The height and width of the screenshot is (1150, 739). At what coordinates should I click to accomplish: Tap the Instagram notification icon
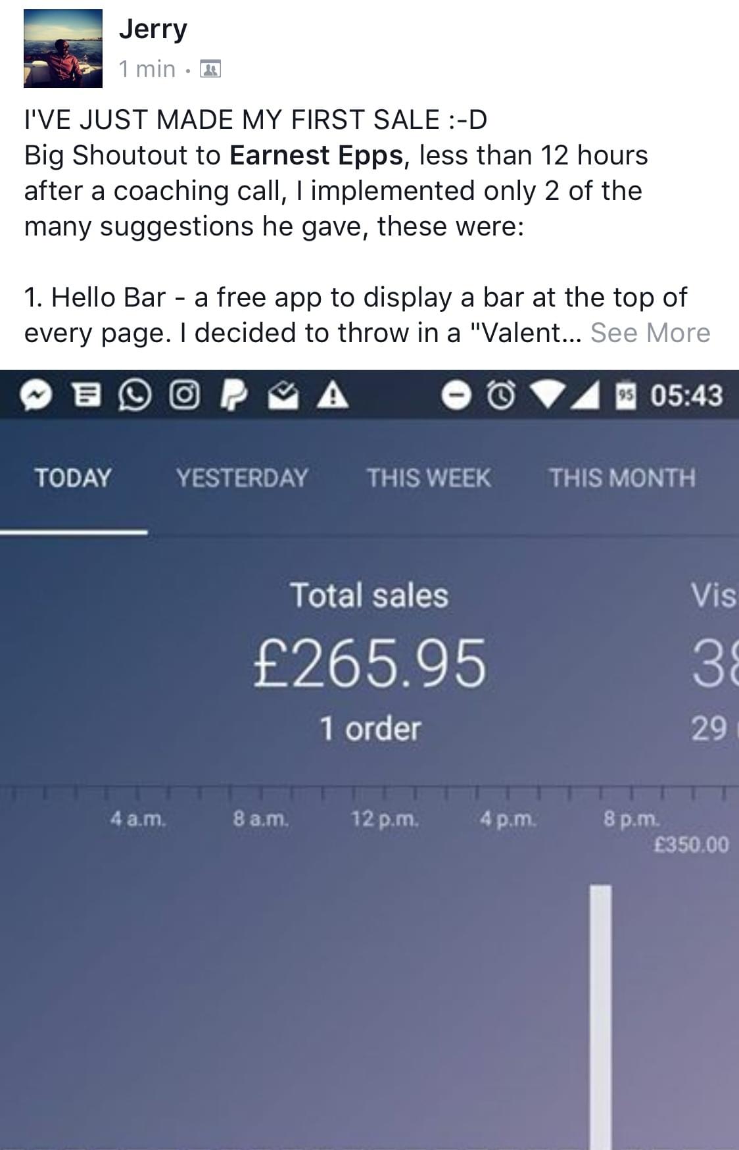tap(185, 396)
